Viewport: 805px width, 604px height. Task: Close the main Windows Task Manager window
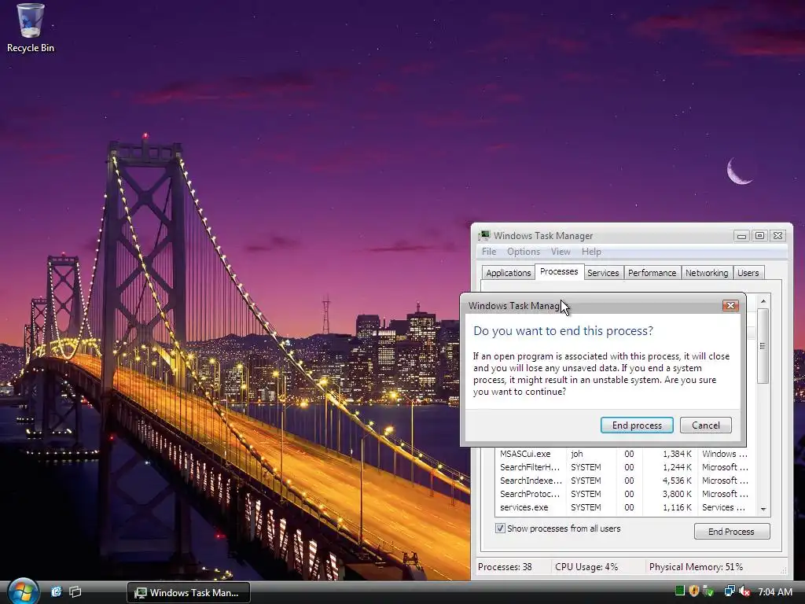pos(777,236)
